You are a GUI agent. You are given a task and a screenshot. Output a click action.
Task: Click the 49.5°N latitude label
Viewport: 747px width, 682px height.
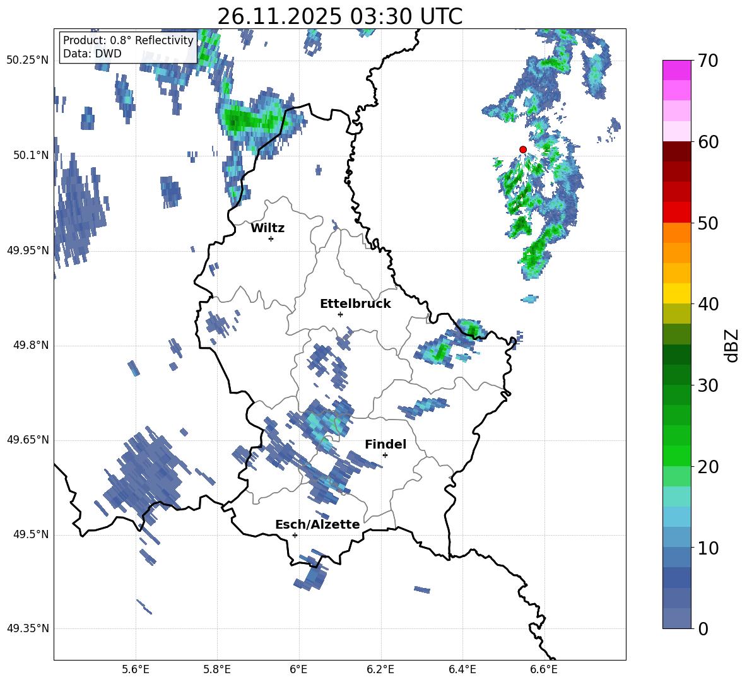point(31,534)
